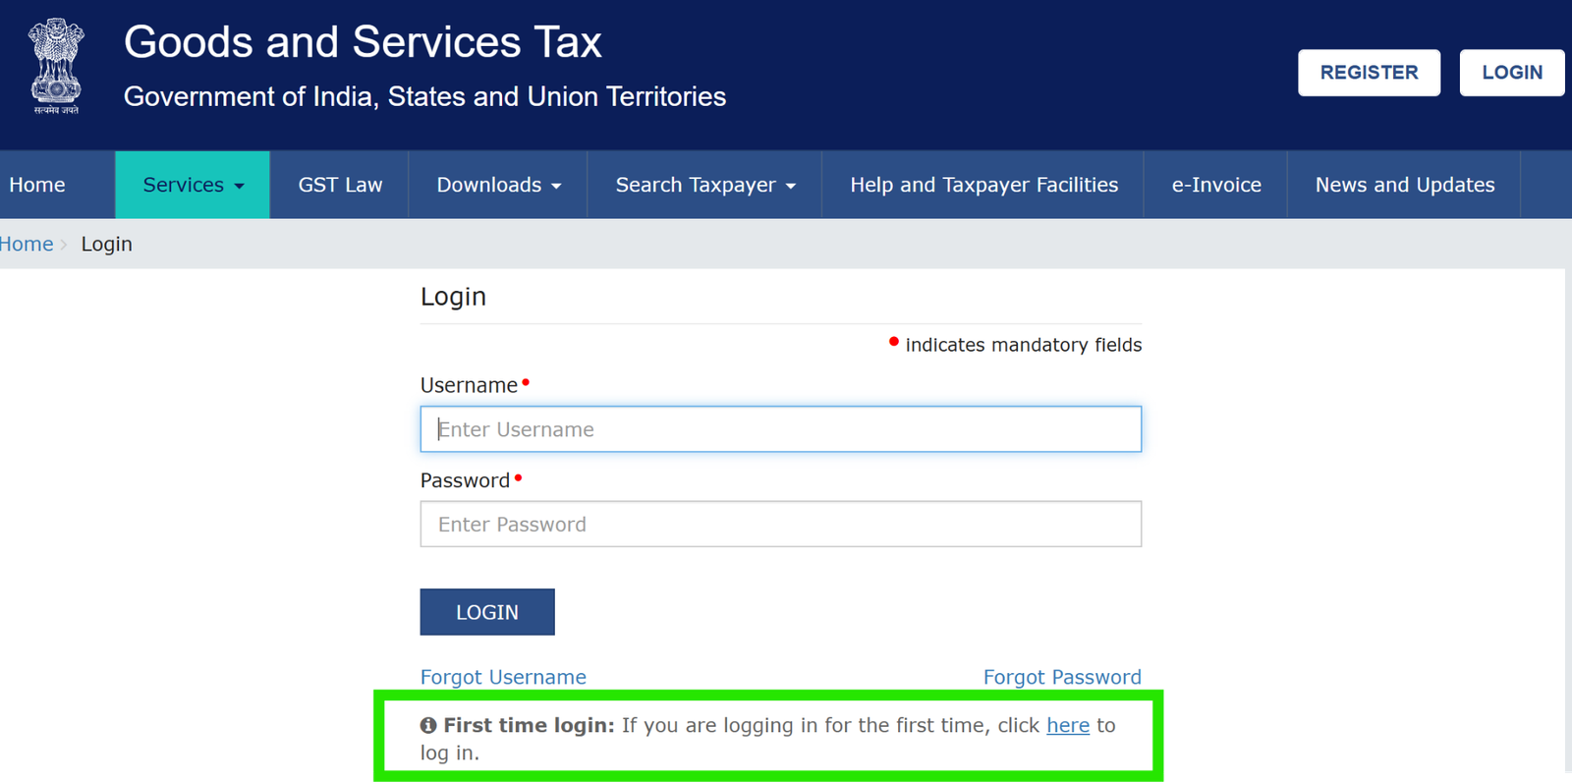1572x782 pixels.
Task: Open Help and Taxpayer Facilities
Action: tap(983, 185)
